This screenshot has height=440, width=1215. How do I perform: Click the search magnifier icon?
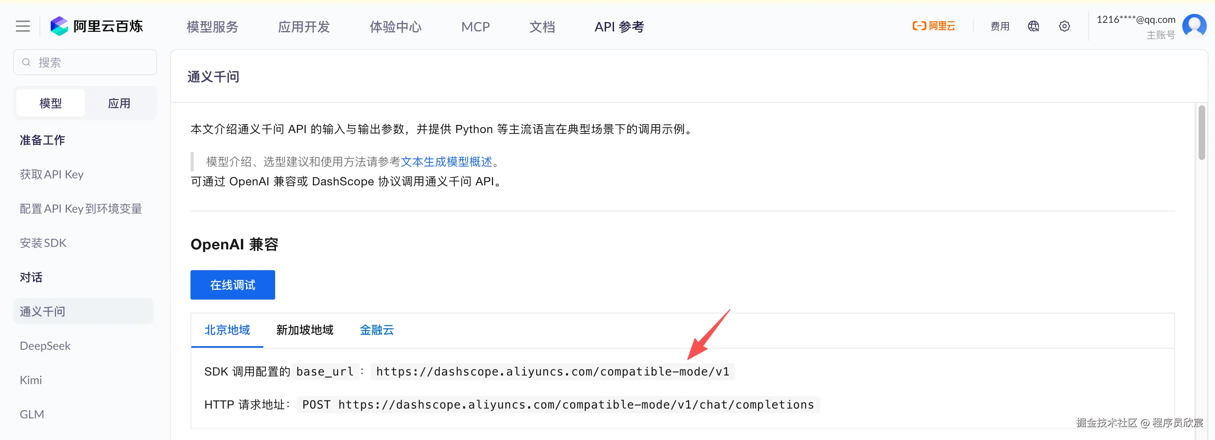tap(27, 62)
